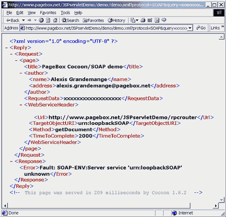226x217 pixels.
Task: Click the 'Fault: SOAP-ENV:Server service' error text
Action: click(x=83, y=168)
